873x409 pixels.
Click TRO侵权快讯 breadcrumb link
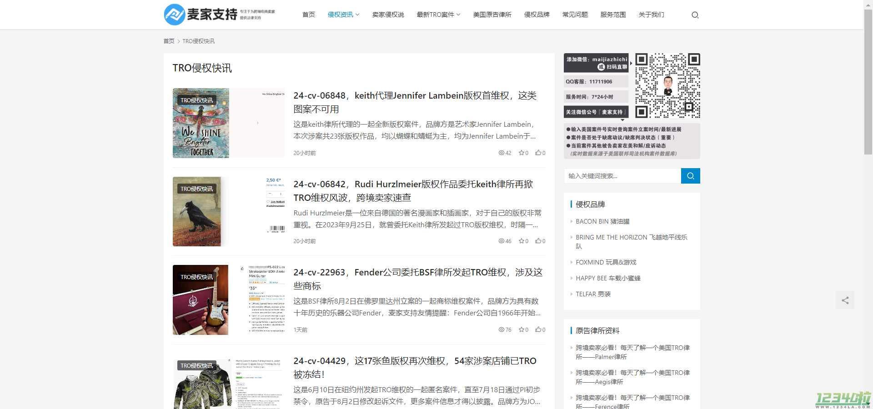[x=199, y=41]
